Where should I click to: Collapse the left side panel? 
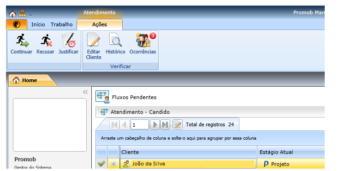(x=85, y=92)
